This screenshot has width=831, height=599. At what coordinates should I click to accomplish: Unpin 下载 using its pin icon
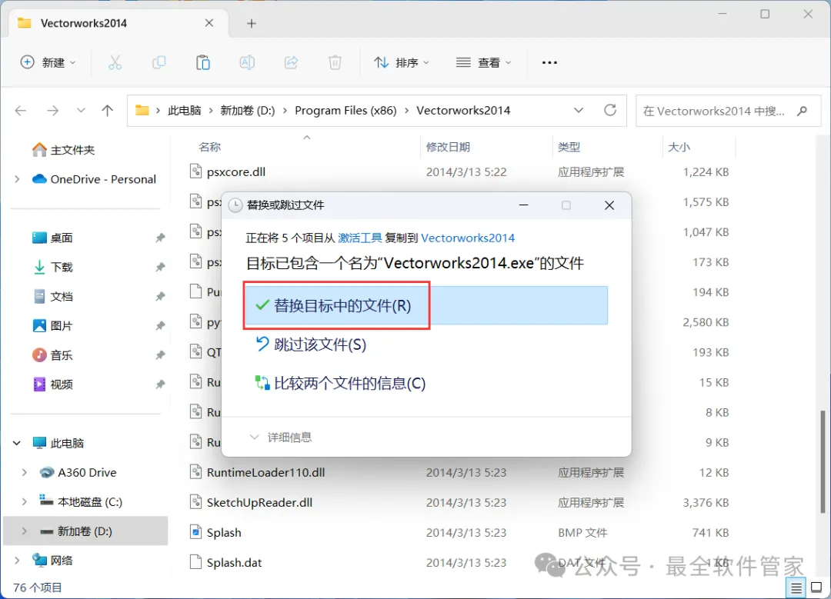(x=160, y=267)
